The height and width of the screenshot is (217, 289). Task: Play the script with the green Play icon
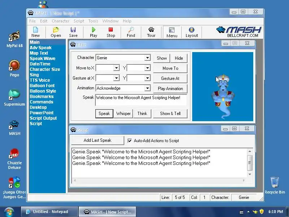click(94, 32)
